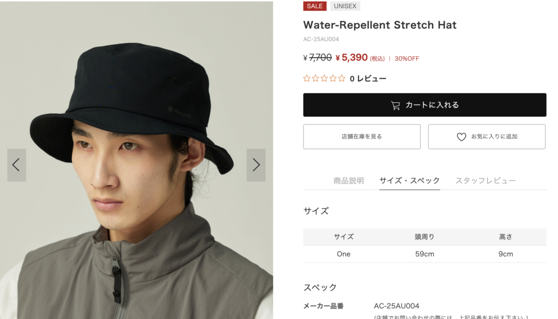This screenshot has height=319, width=558.
Task: Click the heart favorite icon
Action: pyautogui.click(x=461, y=137)
